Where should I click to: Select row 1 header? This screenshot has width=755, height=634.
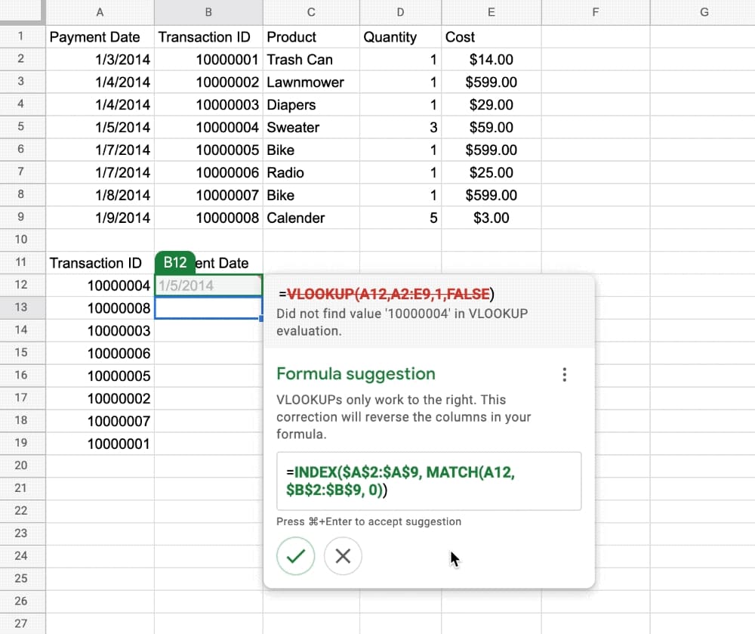[x=20, y=36]
